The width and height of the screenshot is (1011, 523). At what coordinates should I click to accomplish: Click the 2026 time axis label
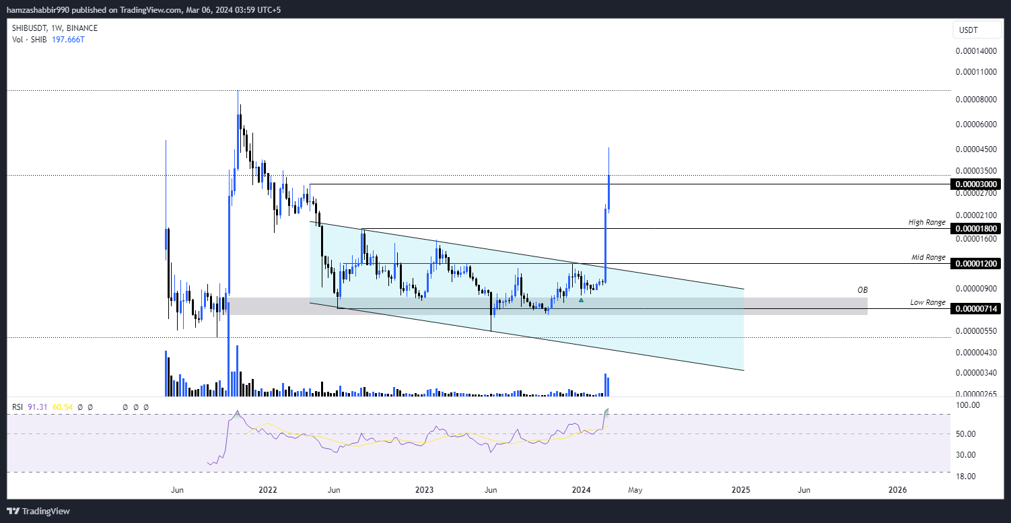click(x=897, y=490)
